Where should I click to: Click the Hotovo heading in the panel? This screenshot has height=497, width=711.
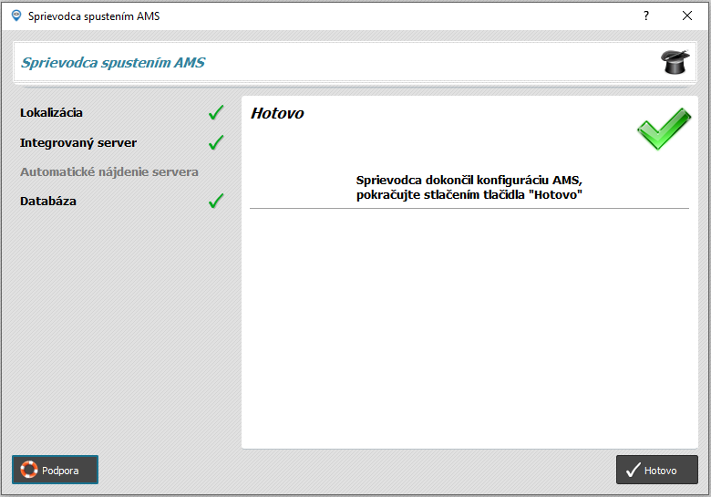coord(277,113)
